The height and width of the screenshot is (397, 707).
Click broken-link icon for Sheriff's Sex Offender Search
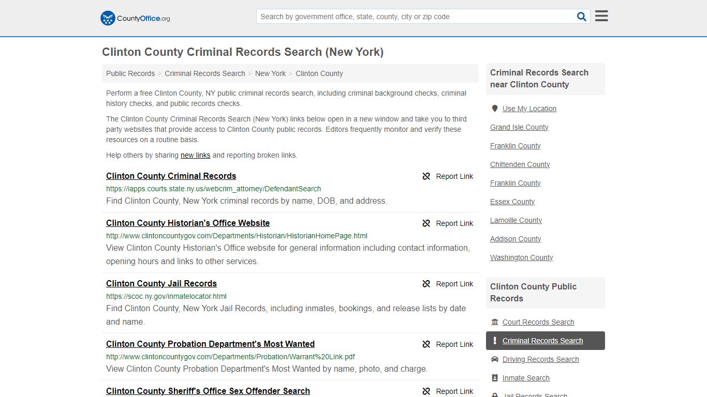point(426,391)
